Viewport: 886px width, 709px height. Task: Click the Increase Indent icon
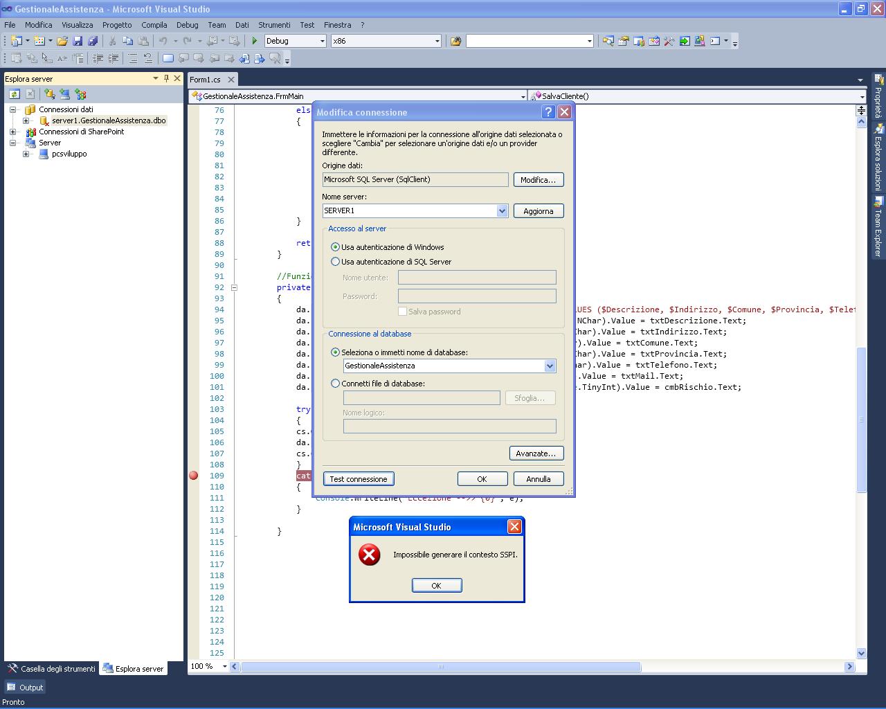(x=113, y=58)
